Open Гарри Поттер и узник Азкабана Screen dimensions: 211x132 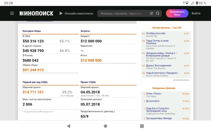[x=157, y=42]
